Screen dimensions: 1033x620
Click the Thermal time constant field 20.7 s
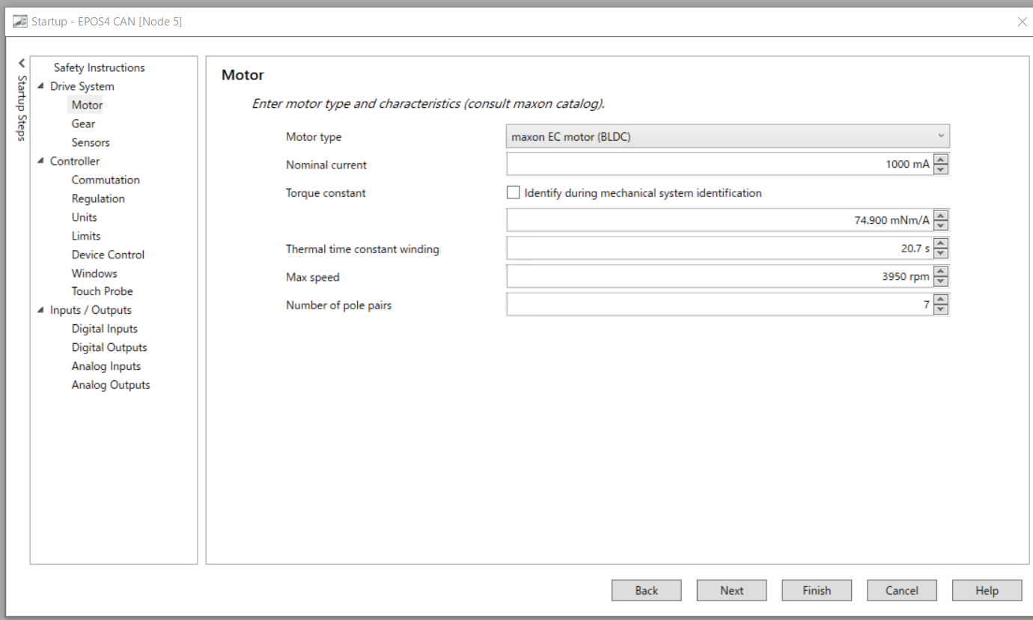(720, 249)
